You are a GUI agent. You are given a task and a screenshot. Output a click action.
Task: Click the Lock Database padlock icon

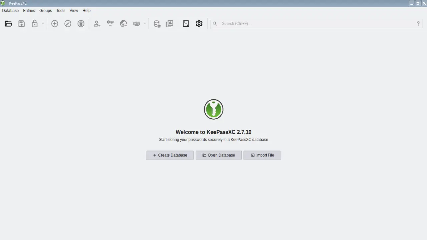35,24
